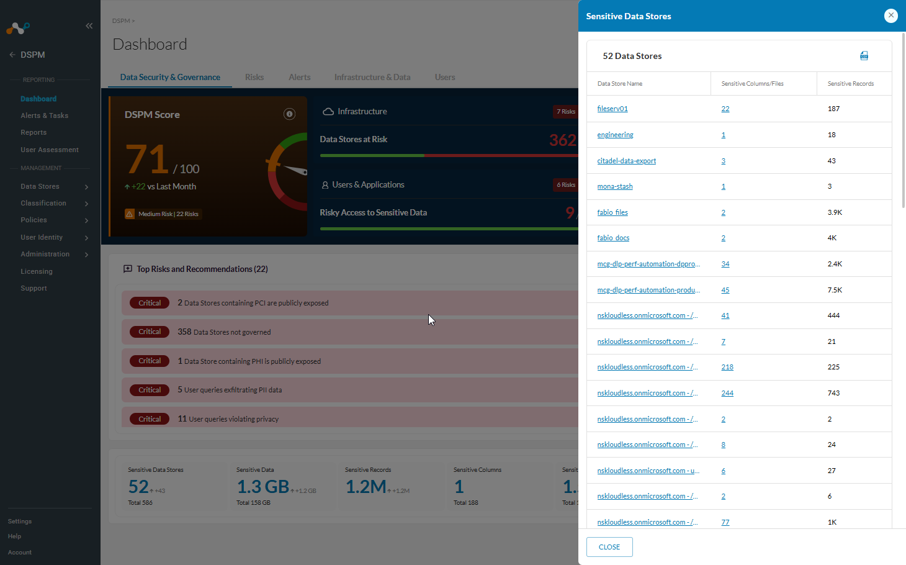Collapse the sidebar with double chevron icon
The width and height of the screenshot is (906, 565).
click(89, 26)
